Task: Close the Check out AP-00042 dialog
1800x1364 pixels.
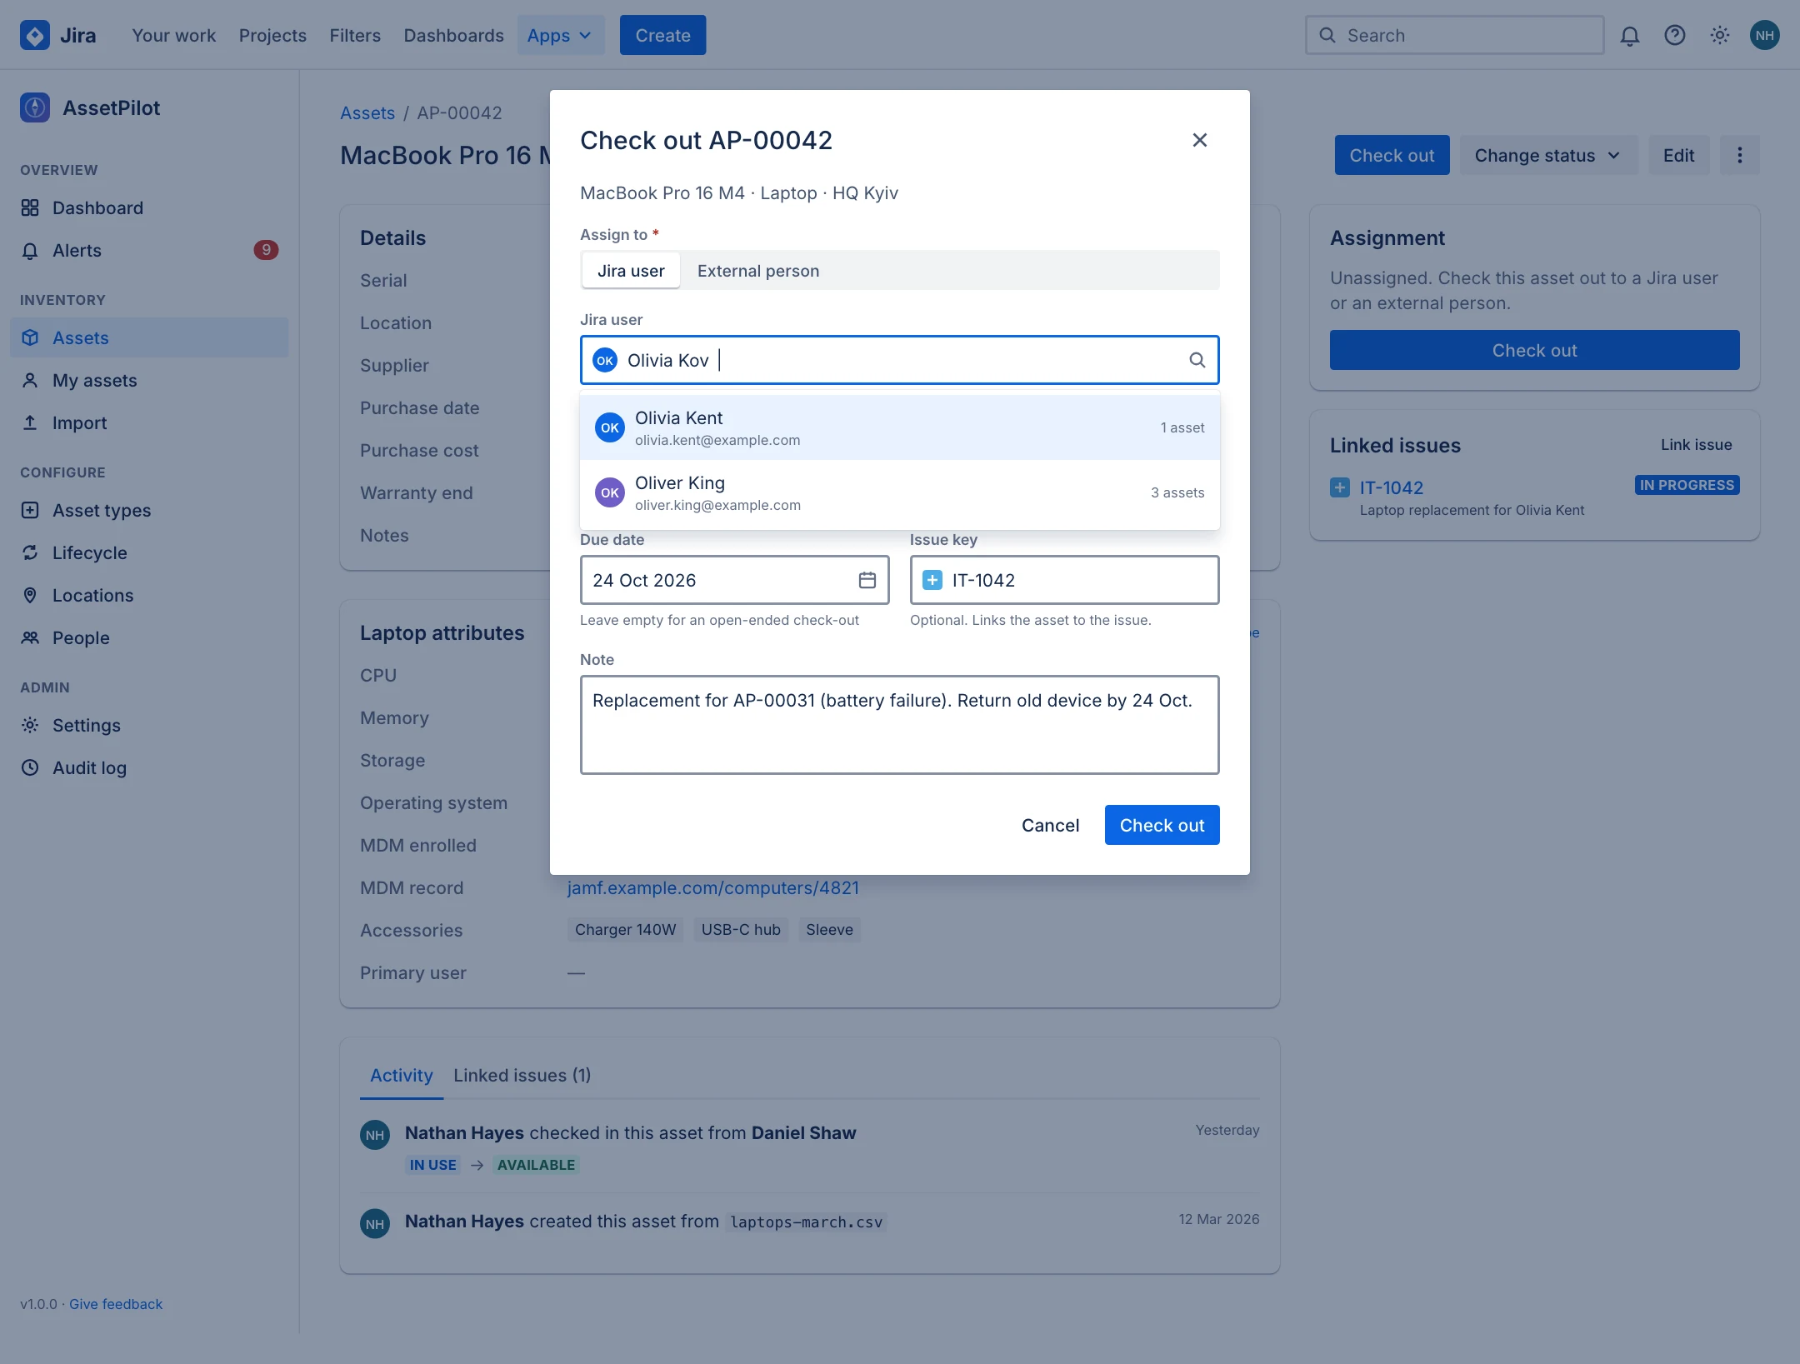Action: coord(1199,140)
